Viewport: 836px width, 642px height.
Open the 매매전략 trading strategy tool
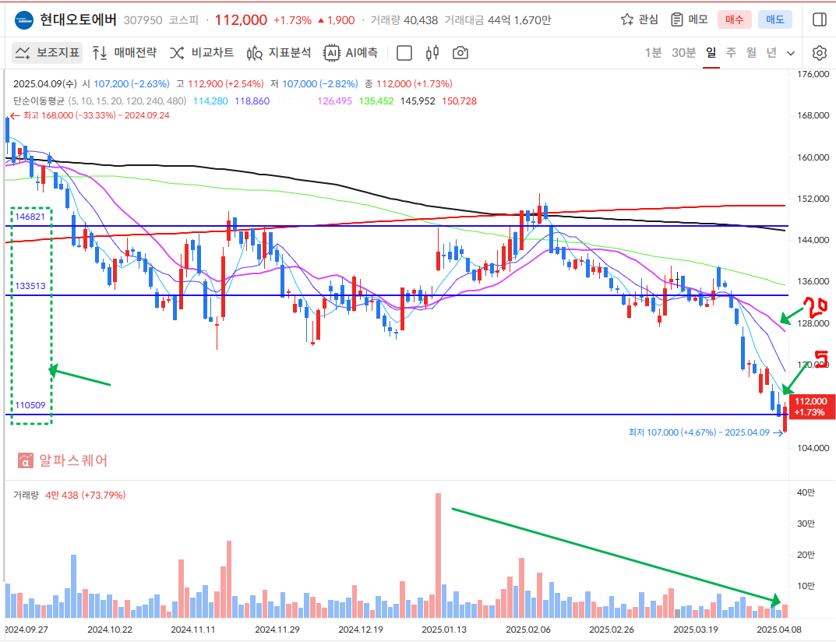(x=124, y=53)
